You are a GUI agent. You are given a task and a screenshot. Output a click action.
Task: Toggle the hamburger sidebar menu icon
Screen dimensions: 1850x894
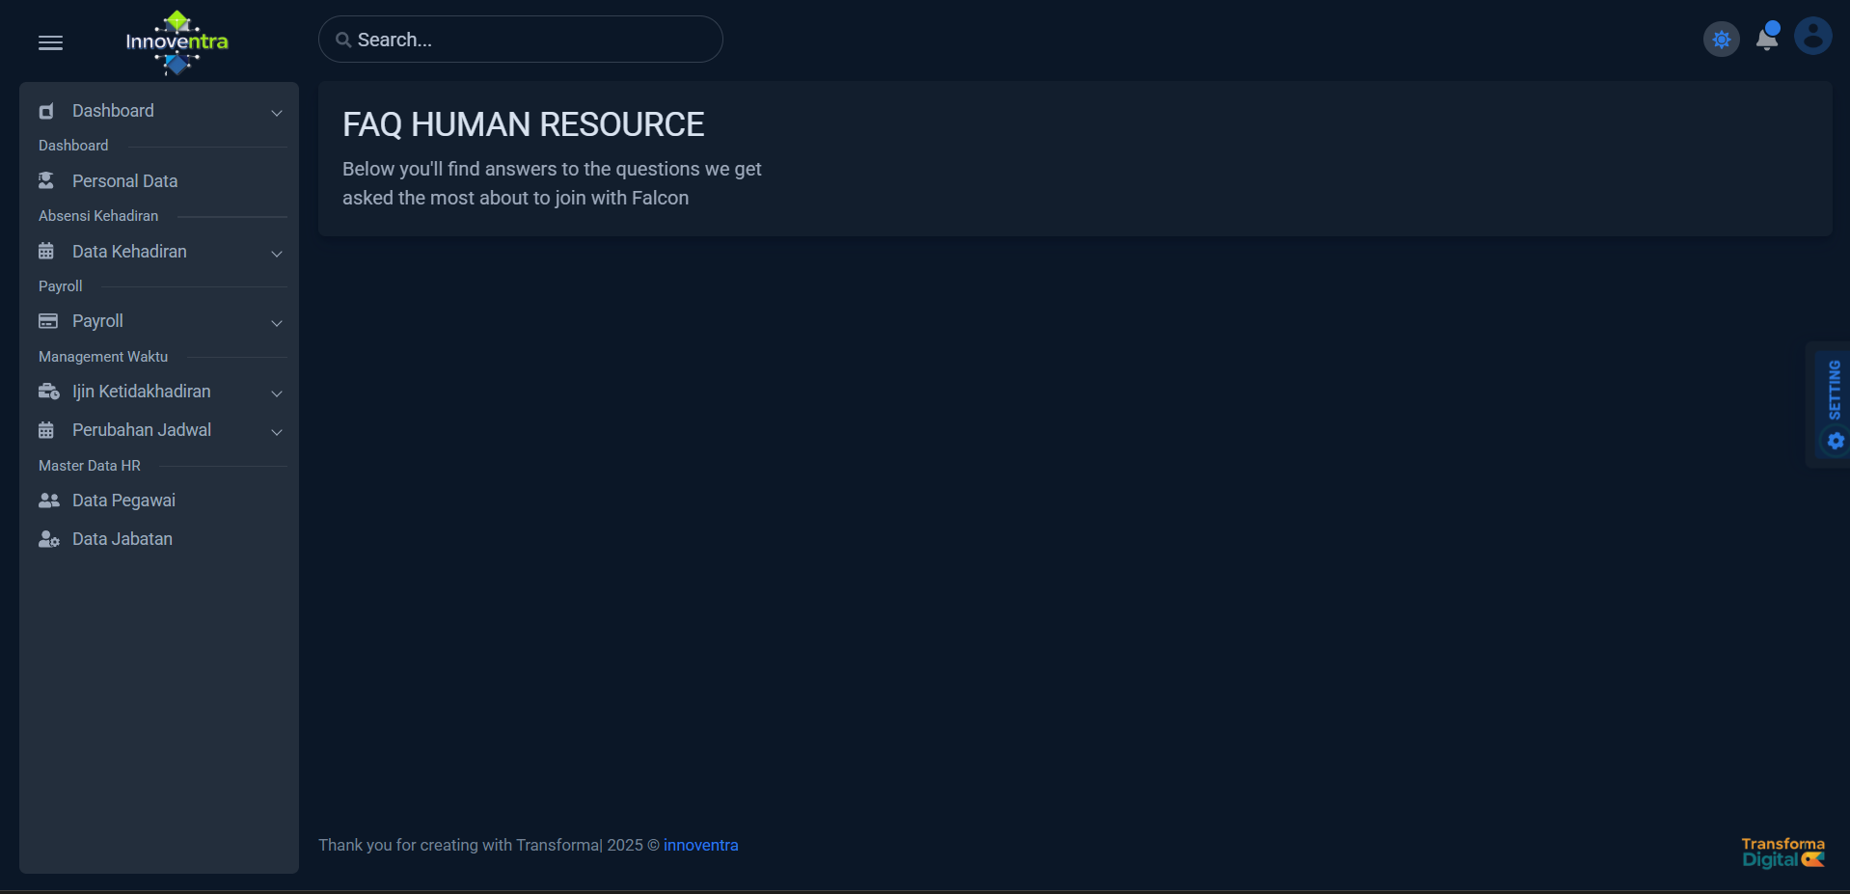(50, 42)
